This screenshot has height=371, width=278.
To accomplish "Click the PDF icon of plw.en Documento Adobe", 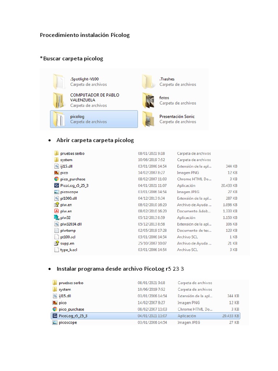I will [x=56, y=211].
